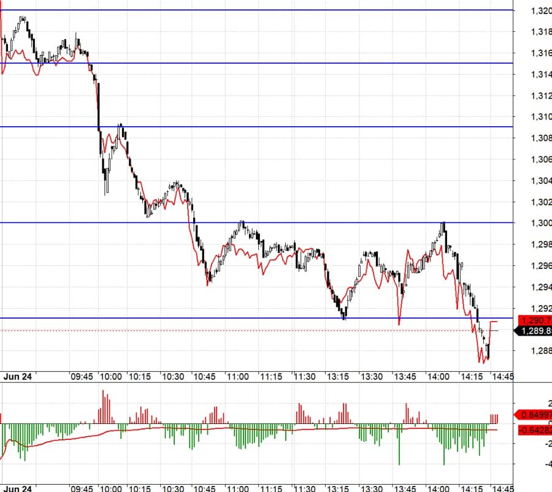552x492 pixels.
Task: Select the 1,294 price axis label
Action: 542,287
